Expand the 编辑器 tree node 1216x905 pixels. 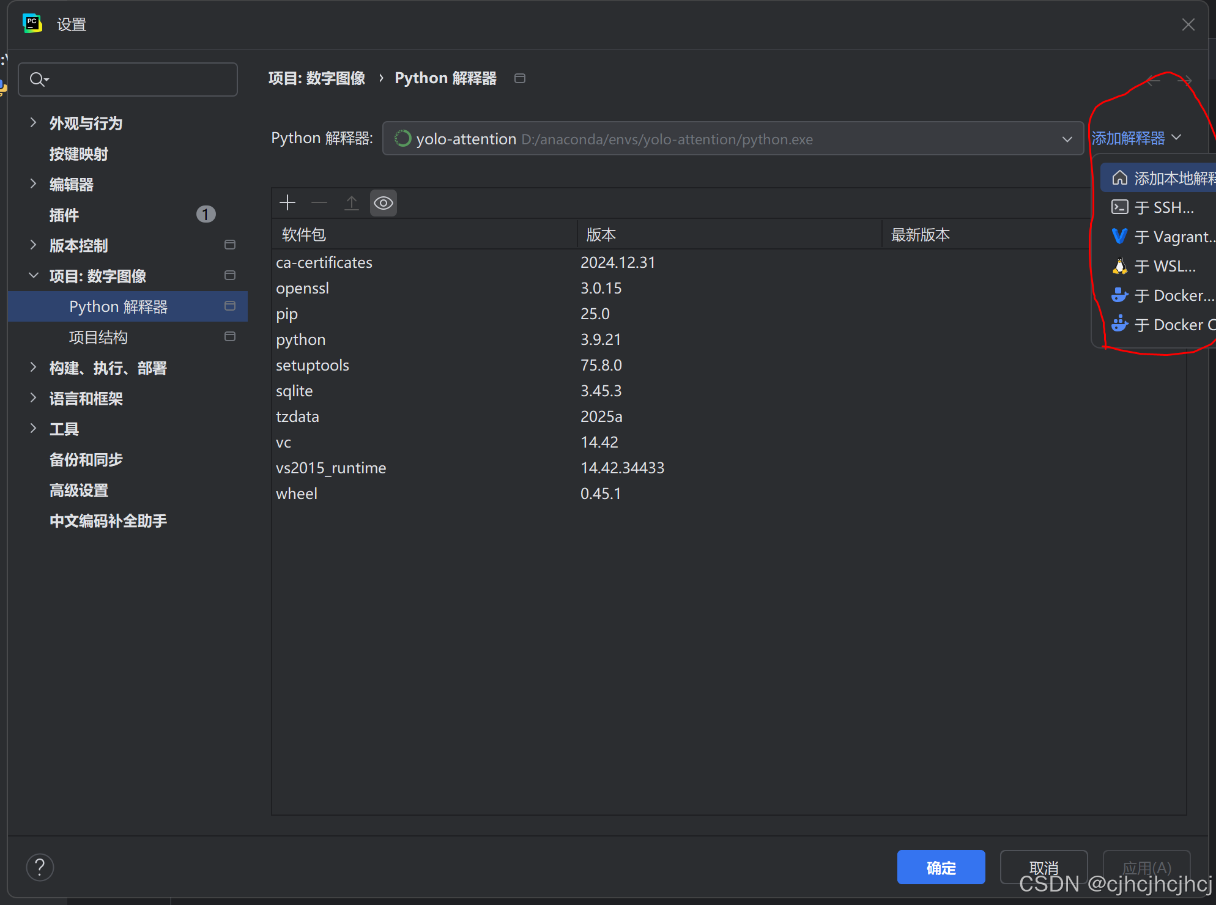click(x=34, y=184)
